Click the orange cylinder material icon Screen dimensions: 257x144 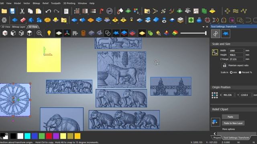pos(83,33)
